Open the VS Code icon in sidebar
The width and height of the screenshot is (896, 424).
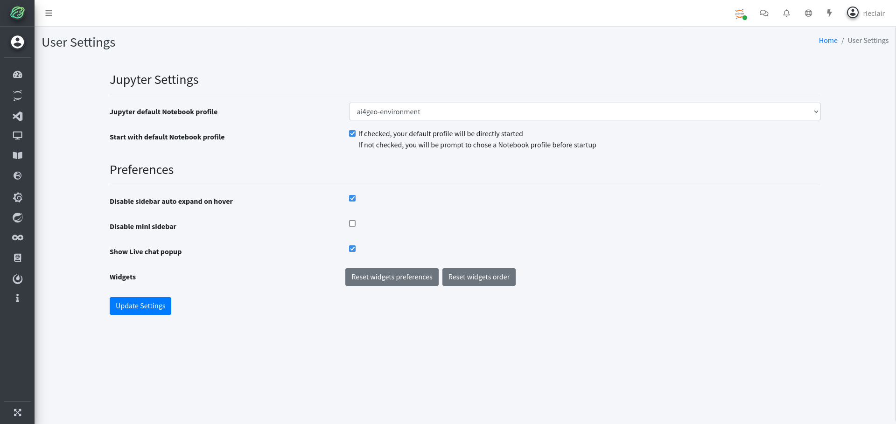click(x=17, y=116)
